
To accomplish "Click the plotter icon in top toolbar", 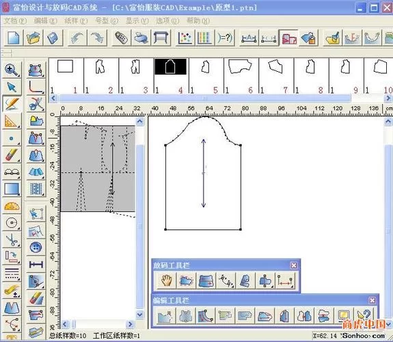I will 161,38.
